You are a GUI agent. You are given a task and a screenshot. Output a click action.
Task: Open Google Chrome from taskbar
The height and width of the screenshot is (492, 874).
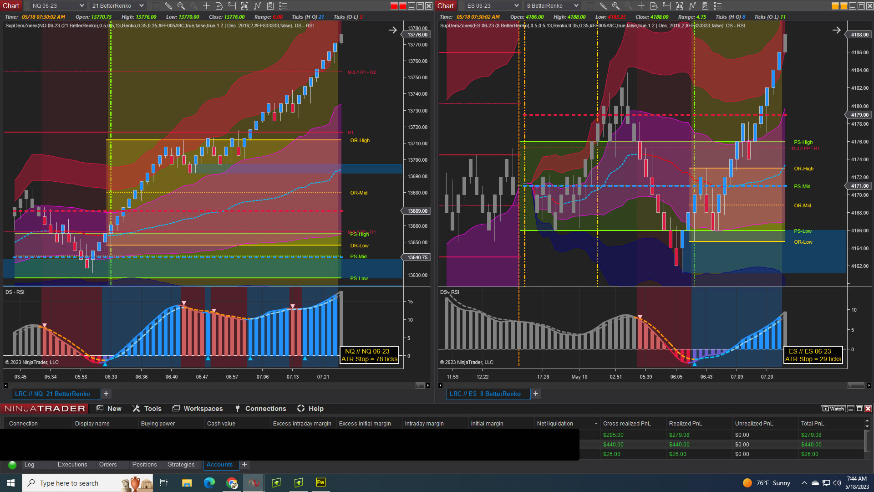232,483
